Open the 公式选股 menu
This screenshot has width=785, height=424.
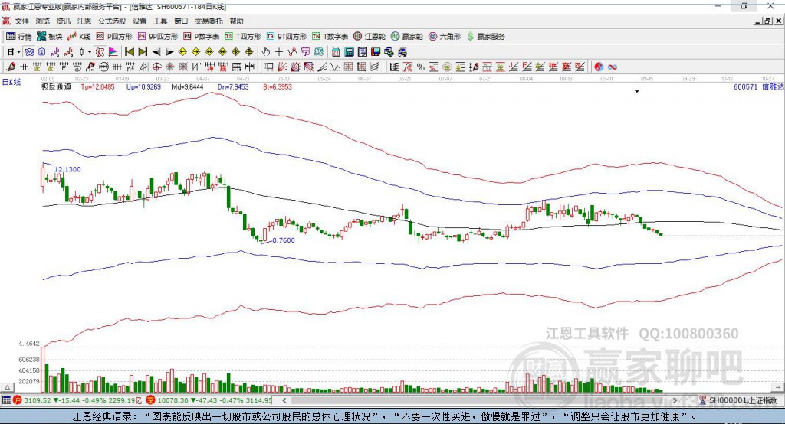pos(112,21)
